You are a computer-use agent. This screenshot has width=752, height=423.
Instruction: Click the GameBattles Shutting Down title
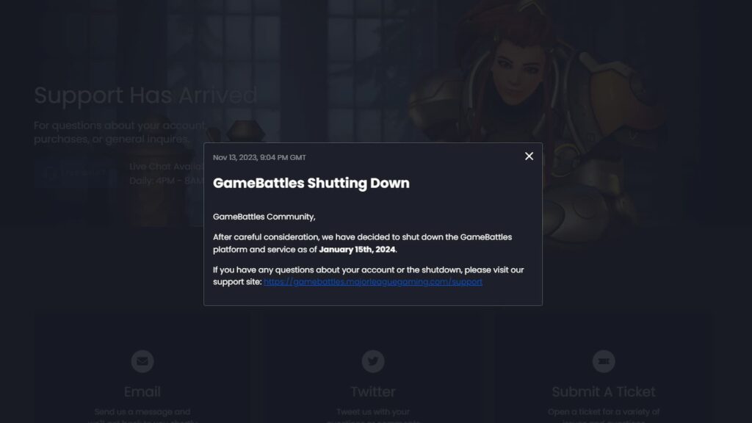coord(311,183)
